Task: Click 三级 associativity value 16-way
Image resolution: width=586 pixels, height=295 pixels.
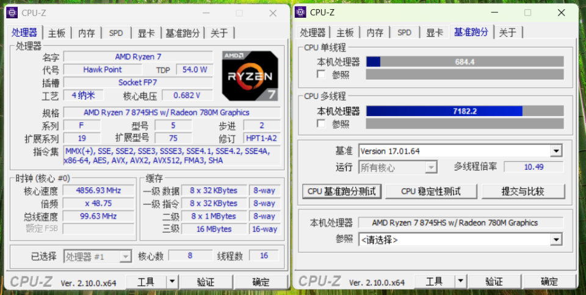Action: [264, 229]
